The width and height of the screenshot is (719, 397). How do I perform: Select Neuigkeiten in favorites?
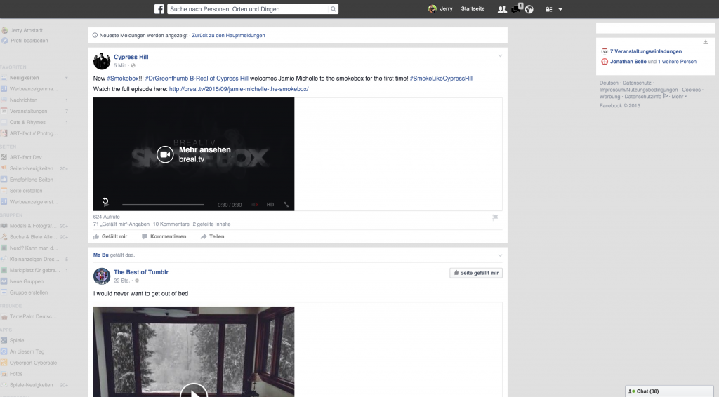[x=24, y=78]
